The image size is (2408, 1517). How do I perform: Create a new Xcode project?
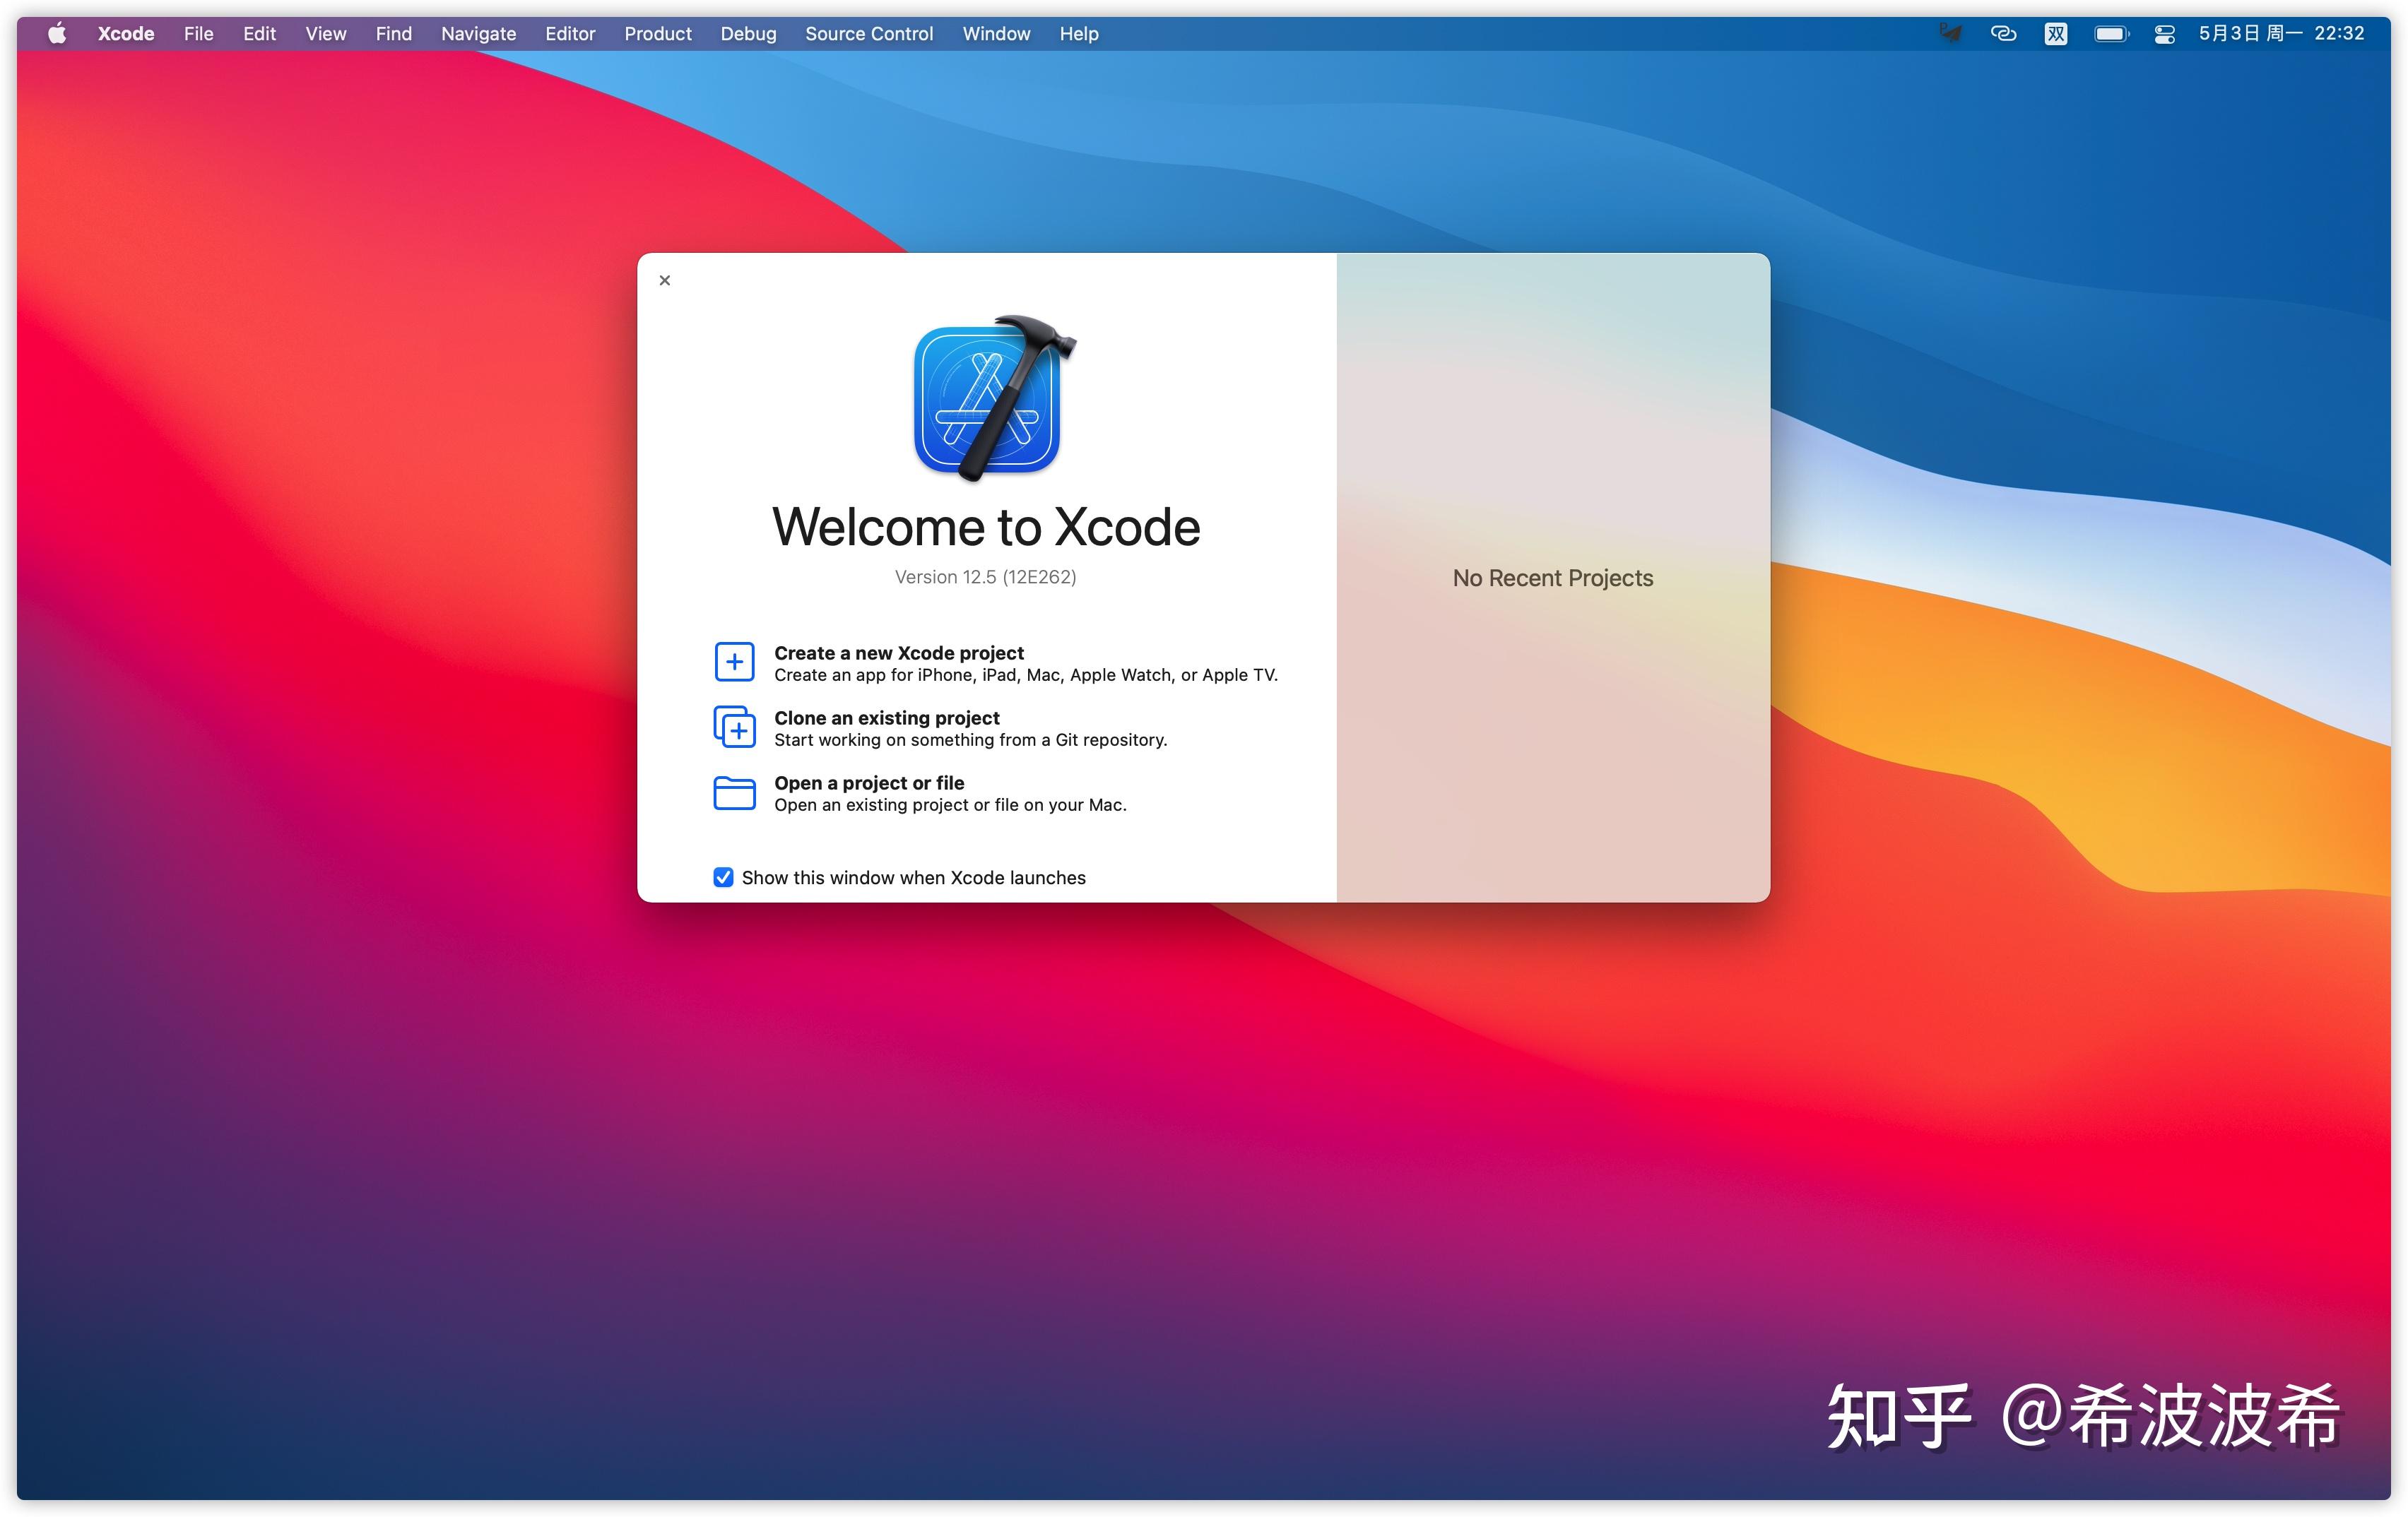pyautogui.click(x=898, y=653)
